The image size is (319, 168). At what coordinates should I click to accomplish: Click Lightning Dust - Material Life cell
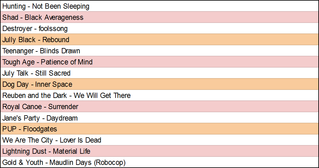(47, 151)
